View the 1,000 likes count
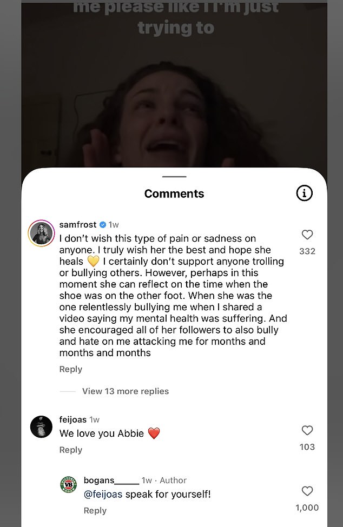The width and height of the screenshot is (343, 527). (x=307, y=508)
